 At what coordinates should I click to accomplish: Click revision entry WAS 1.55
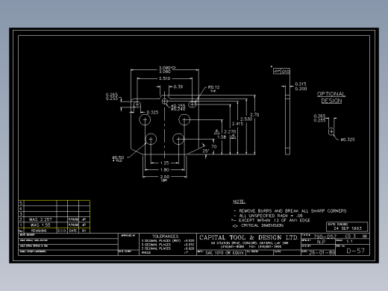pyautogui.click(x=40, y=225)
